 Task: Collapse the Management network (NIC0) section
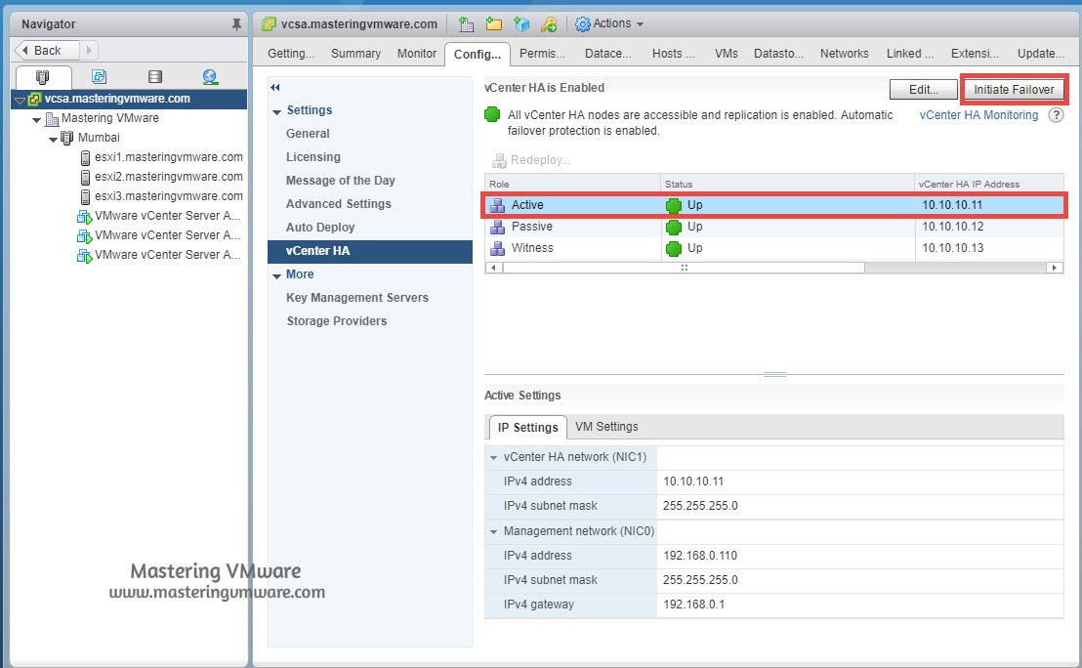[x=493, y=532]
